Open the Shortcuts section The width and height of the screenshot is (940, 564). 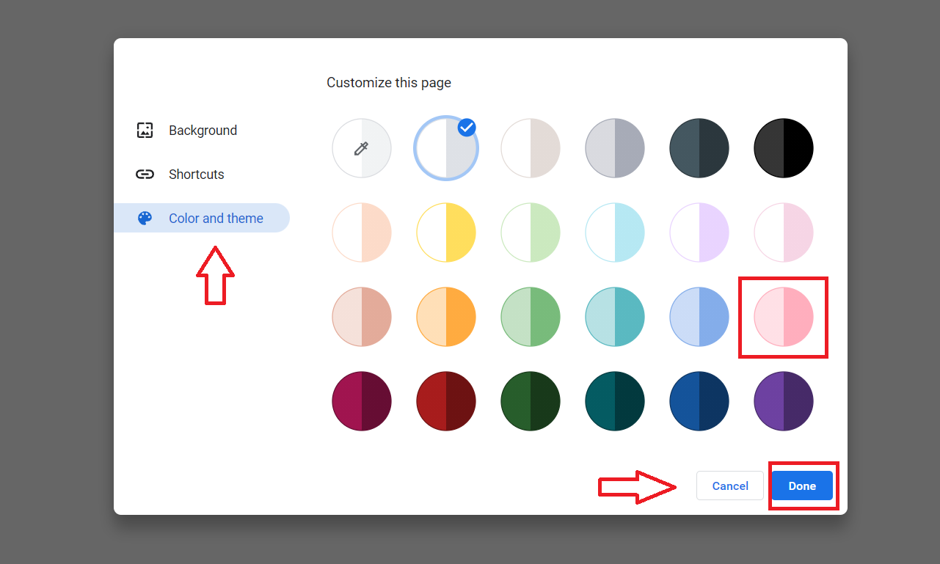(x=196, y=175)
